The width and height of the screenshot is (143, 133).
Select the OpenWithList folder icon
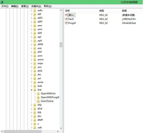click(38, 93)
